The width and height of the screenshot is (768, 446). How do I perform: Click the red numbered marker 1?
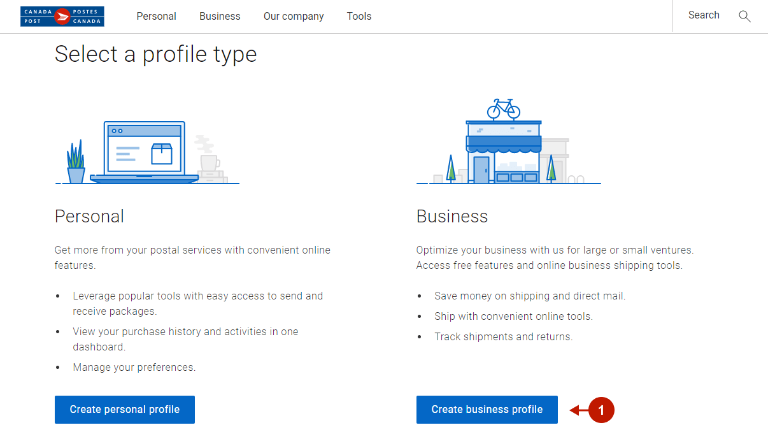pyautogui.click(x=601, y=410)
